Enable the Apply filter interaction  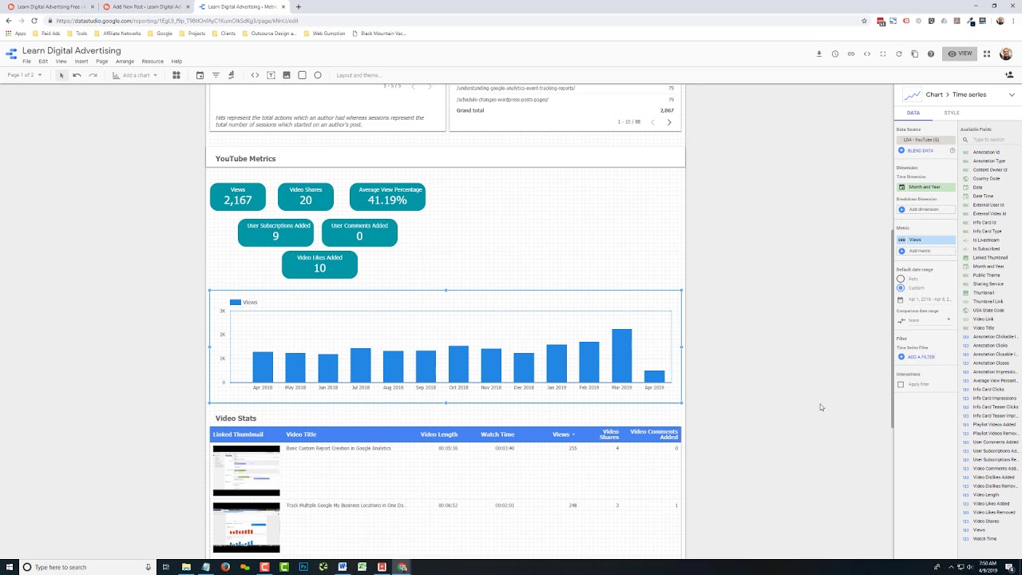(900, 384)
